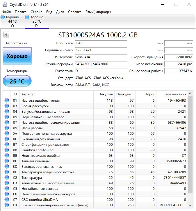Select the D: drive status icon

coord(27,17)
